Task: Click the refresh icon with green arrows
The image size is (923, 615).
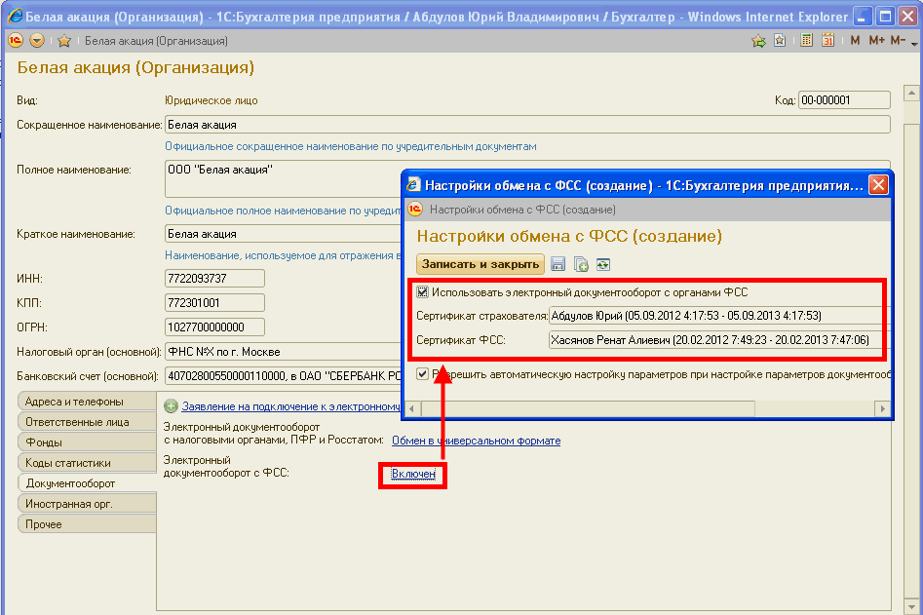Action: (x=602, y=264)
